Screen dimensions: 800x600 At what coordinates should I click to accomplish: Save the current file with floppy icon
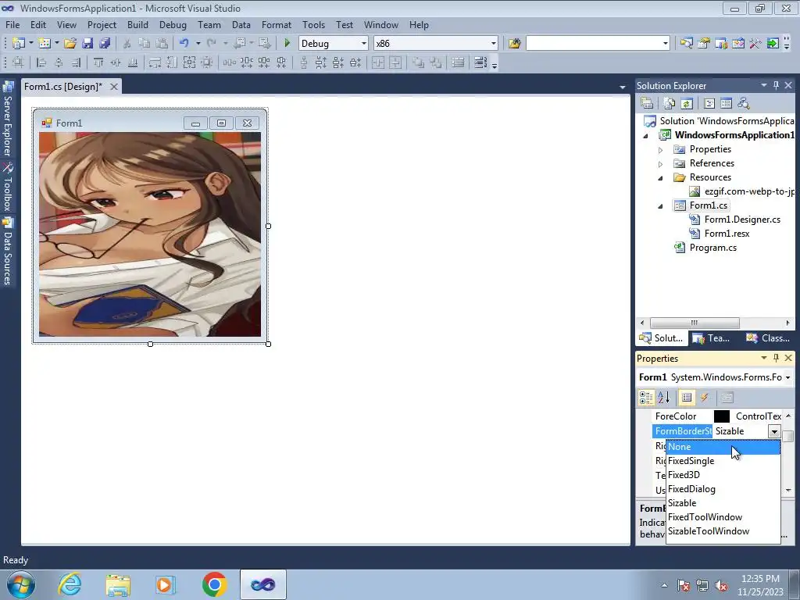coord(87,44)
